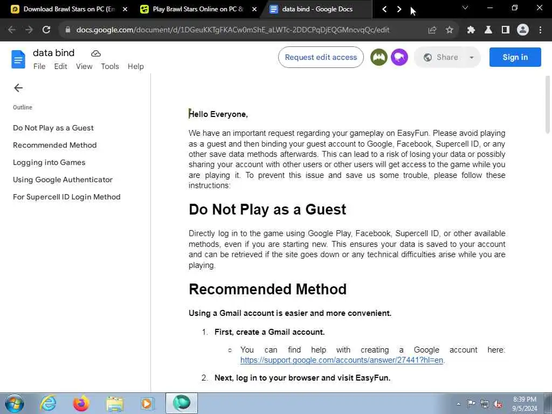Click the Share button
Image resolution: width=552 pixels, height=414 pixels.
point(441,57)
